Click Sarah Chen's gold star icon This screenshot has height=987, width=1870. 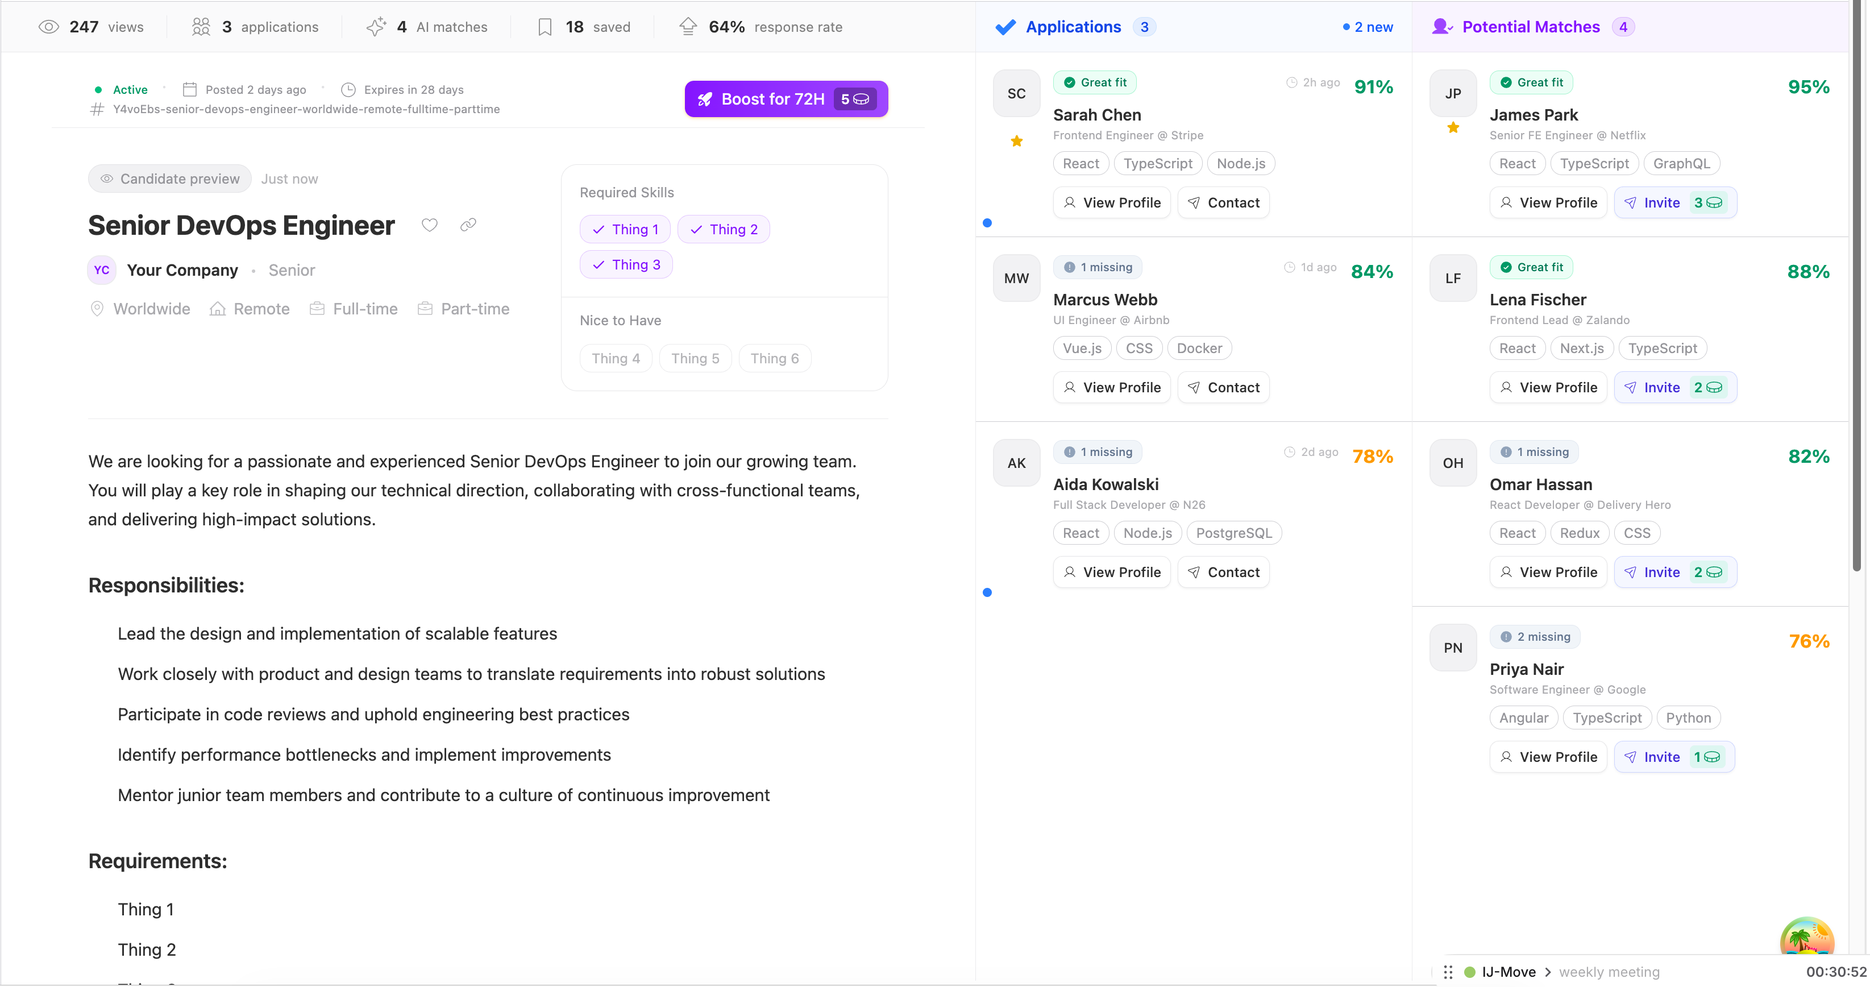tap(1016, 141)
